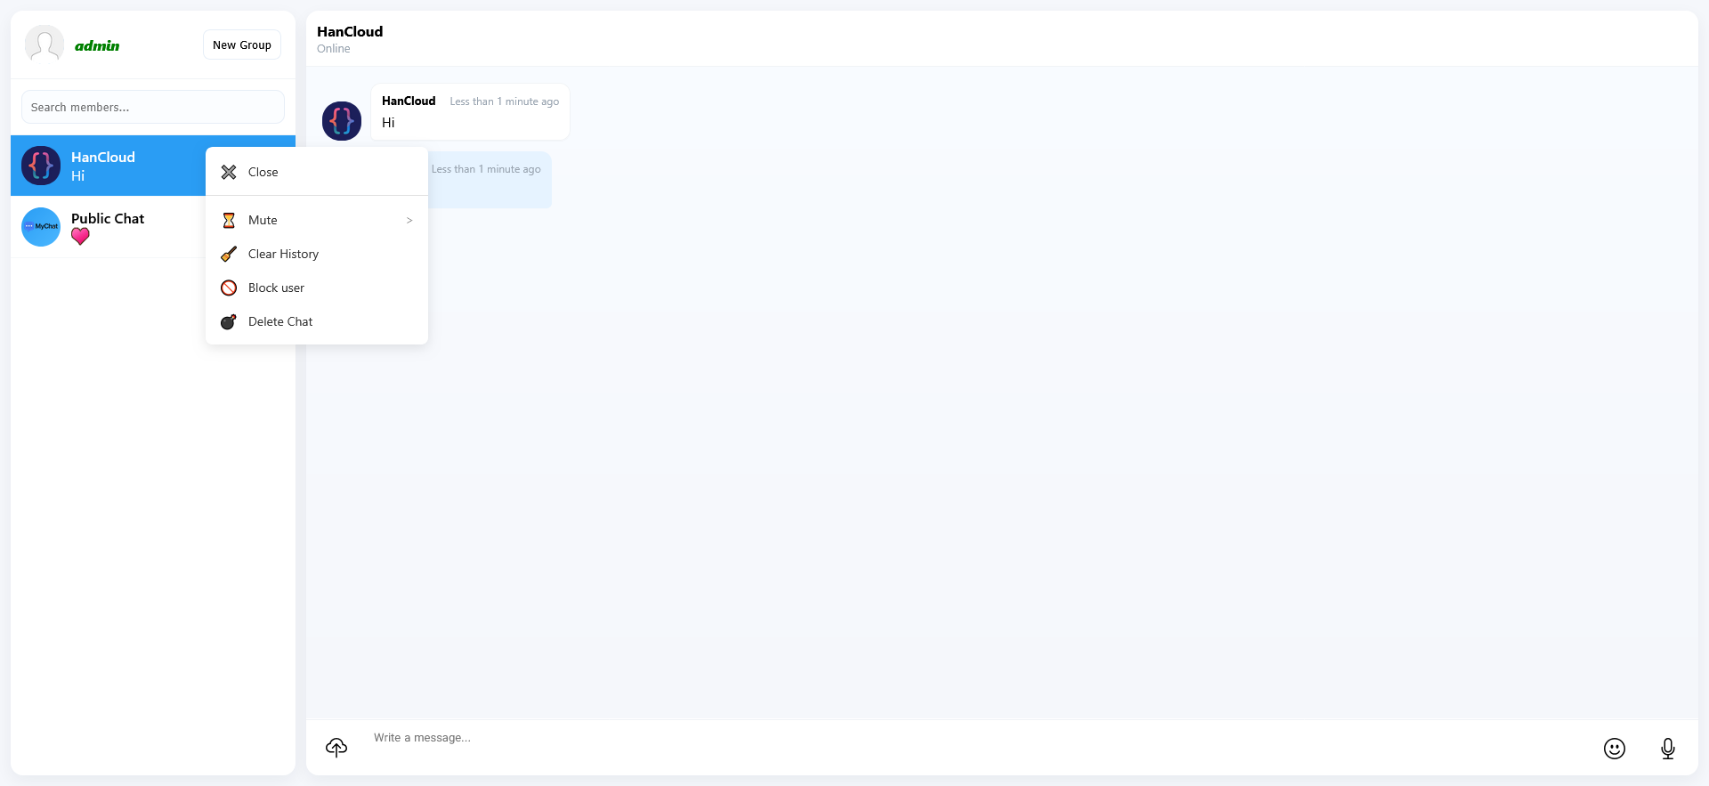Choose Clear History from context menu
The width and height of the screenshot is (1709, 786).
[x=283, y=255]
